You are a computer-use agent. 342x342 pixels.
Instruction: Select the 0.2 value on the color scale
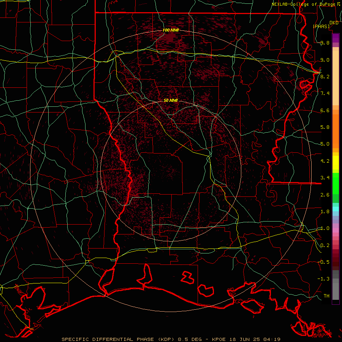[325, 245]
